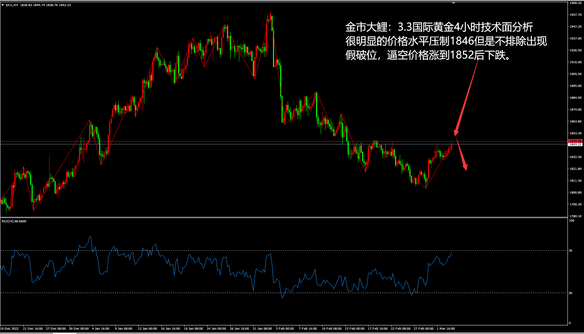Click the 1780.10 price scale value

(x=575, y=216)
